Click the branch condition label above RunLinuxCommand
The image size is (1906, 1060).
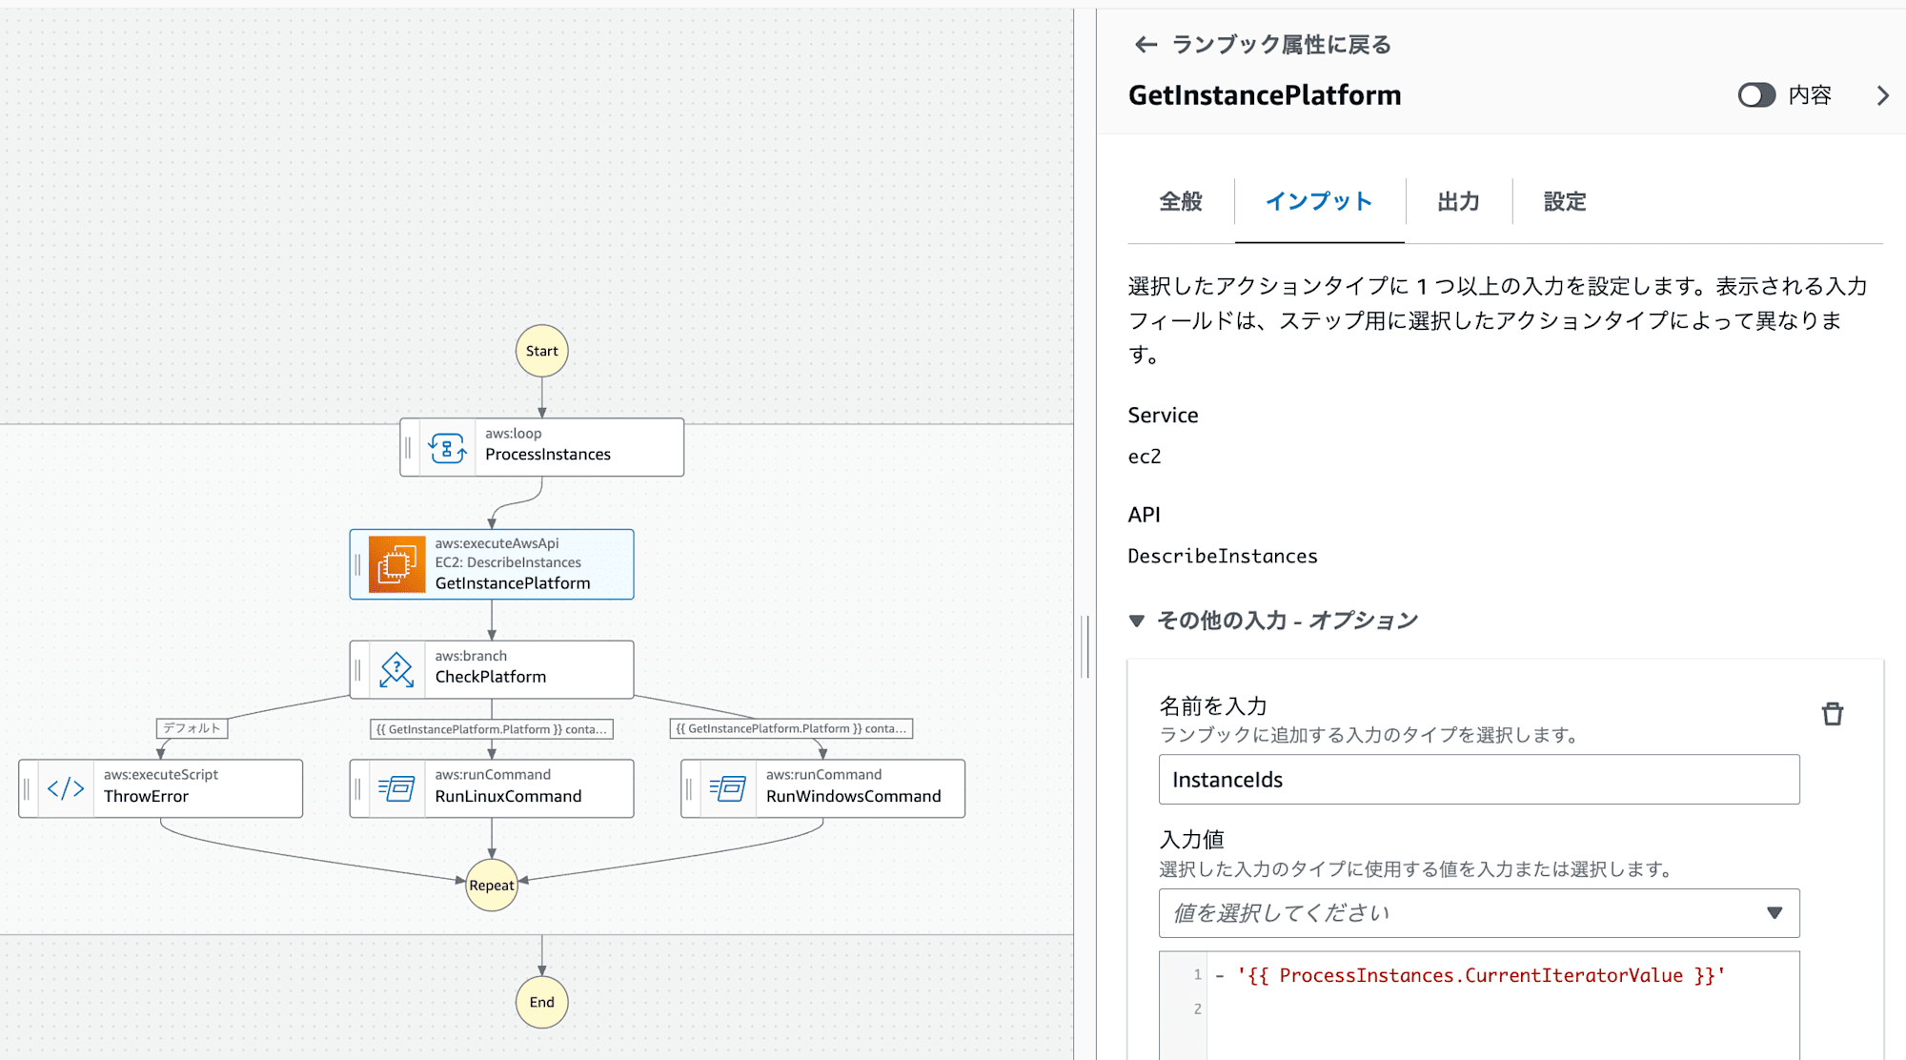(x=492, y=729)
